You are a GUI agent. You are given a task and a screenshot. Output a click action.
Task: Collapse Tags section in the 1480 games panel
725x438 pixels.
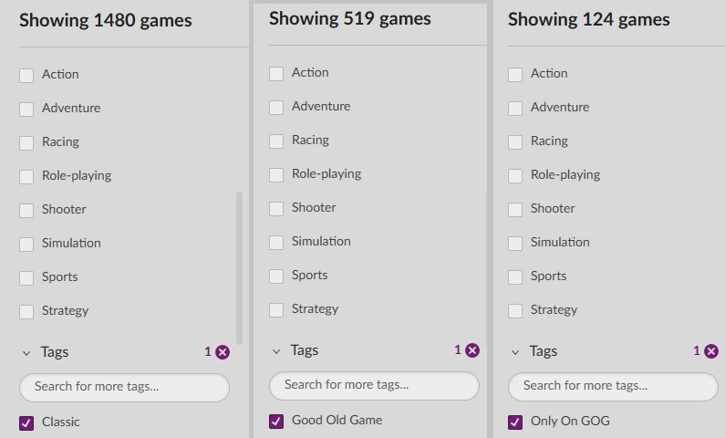[26, 353]
